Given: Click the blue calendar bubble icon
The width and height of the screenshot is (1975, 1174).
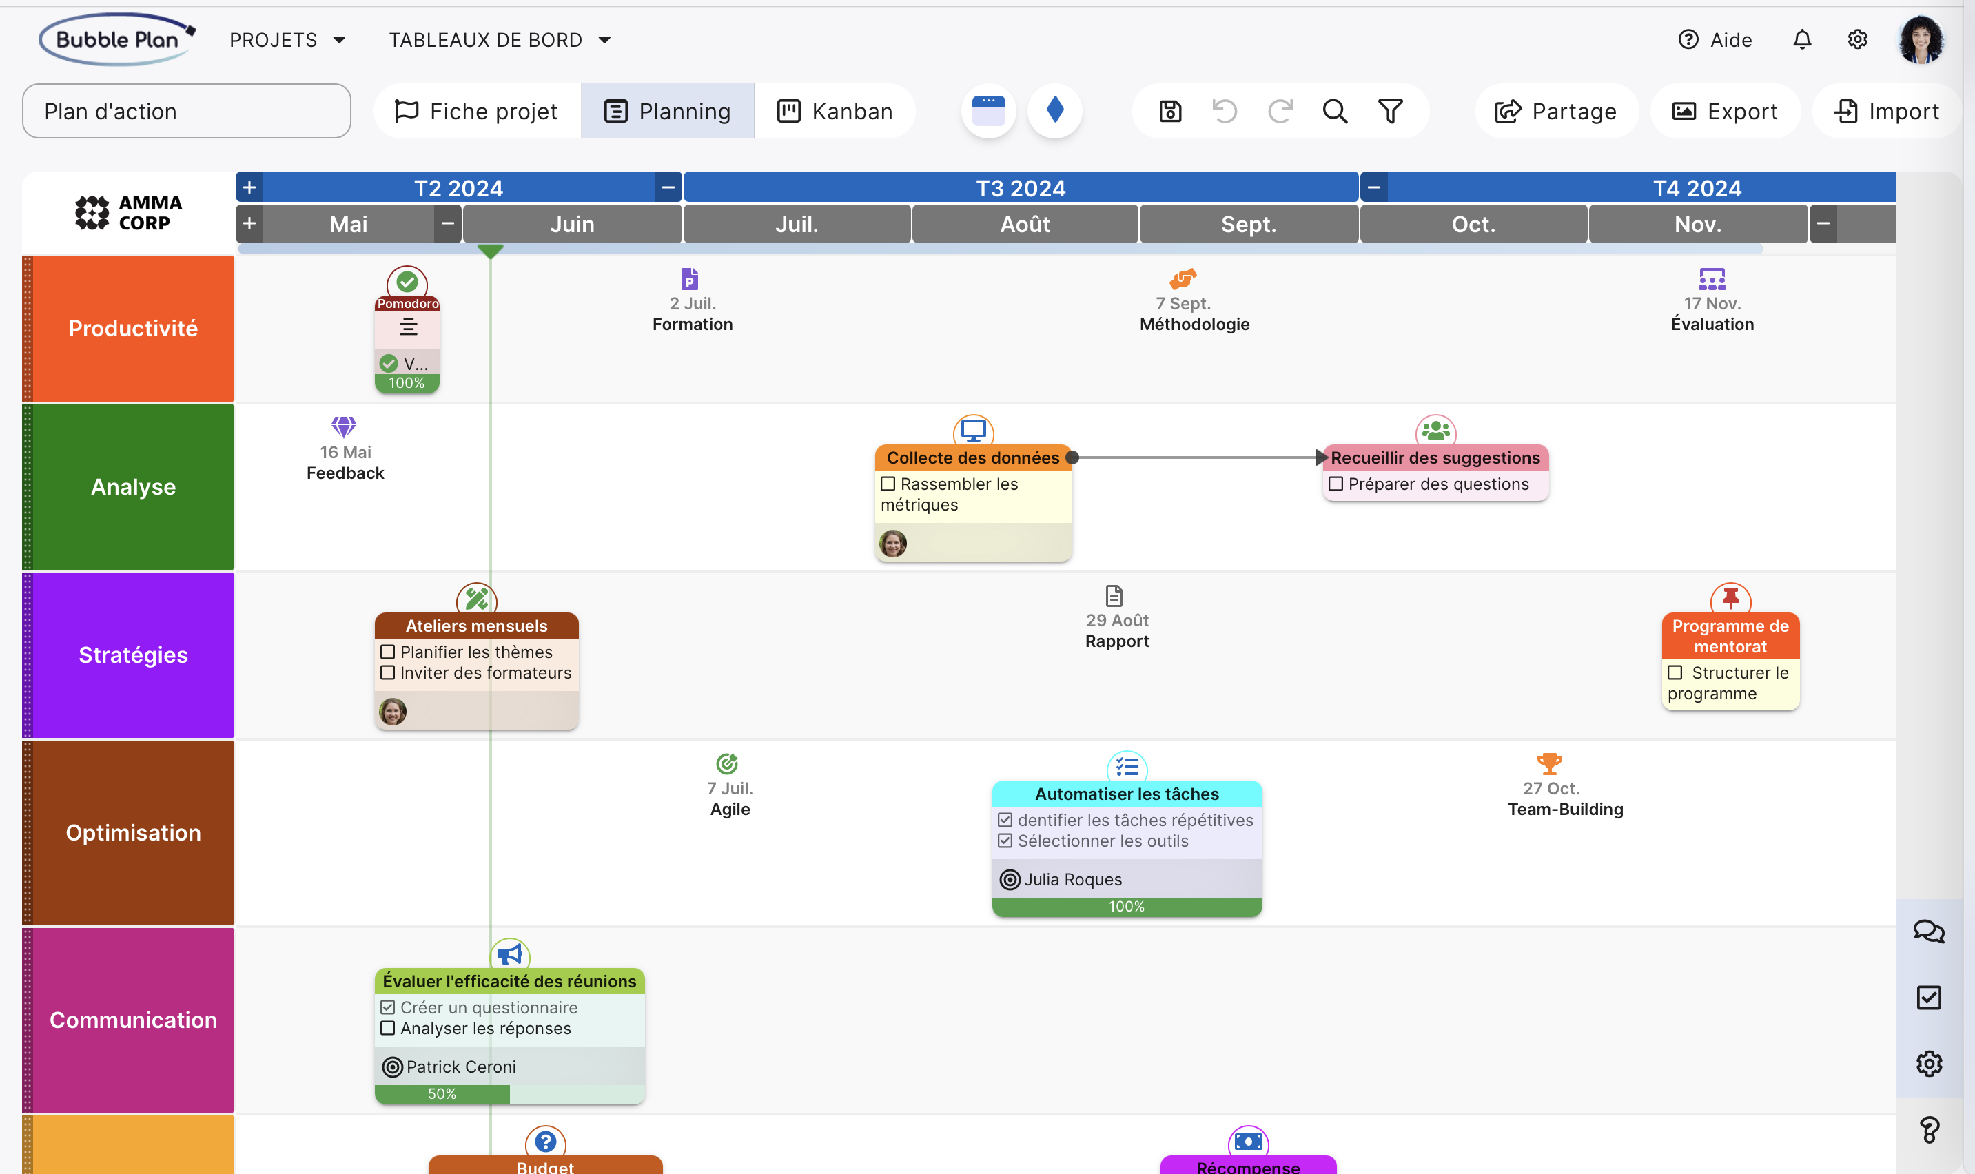Looking at the screenshot, I should pos(988,111).
